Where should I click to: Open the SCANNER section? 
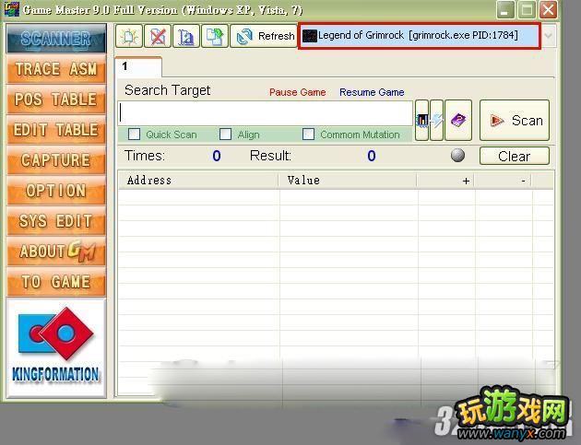pos(56,38)
